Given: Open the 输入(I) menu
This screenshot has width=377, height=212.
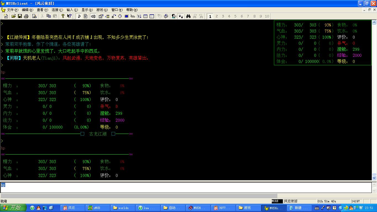Looking at the screenshot, I should pos(72,10).
